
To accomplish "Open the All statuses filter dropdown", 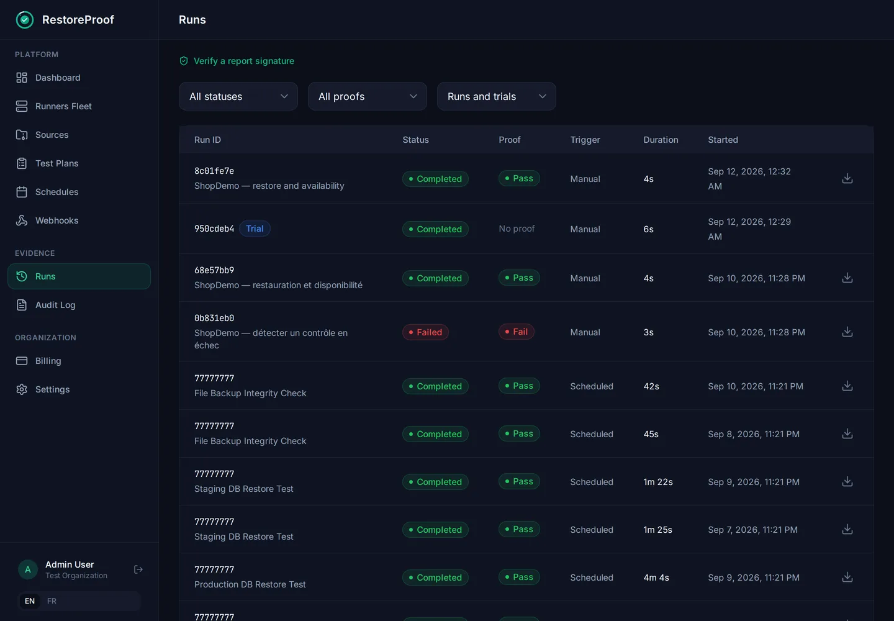I will pos(238,96).
